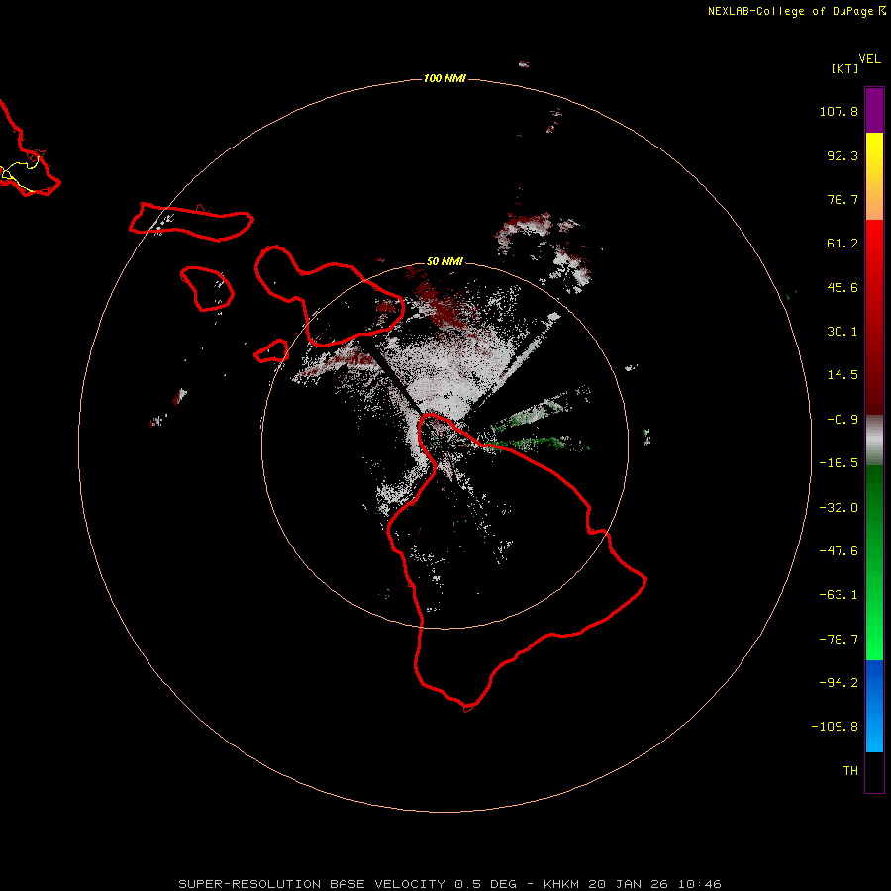Click the -0.9 velocity scale value
This screenshot has height=891, width=891.
click(x=842, y=420)
